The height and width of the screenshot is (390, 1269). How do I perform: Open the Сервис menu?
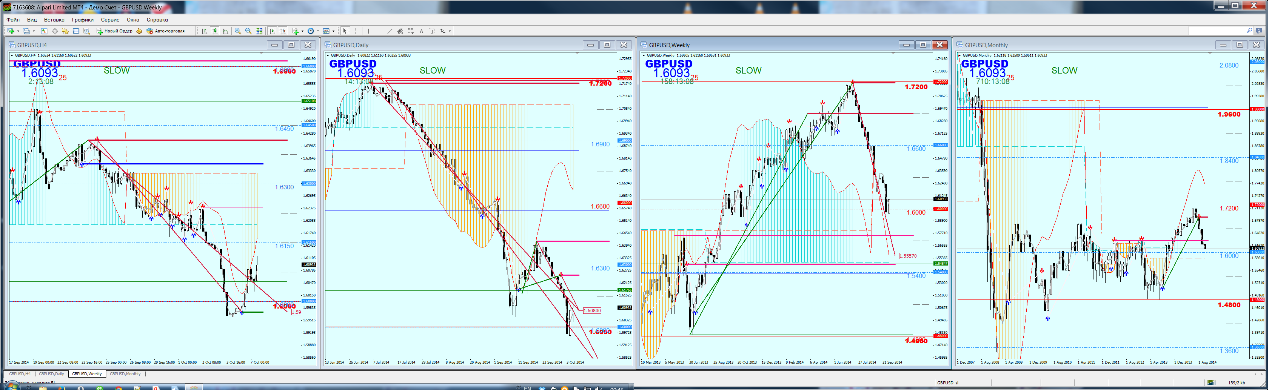(x=110, y=20)
